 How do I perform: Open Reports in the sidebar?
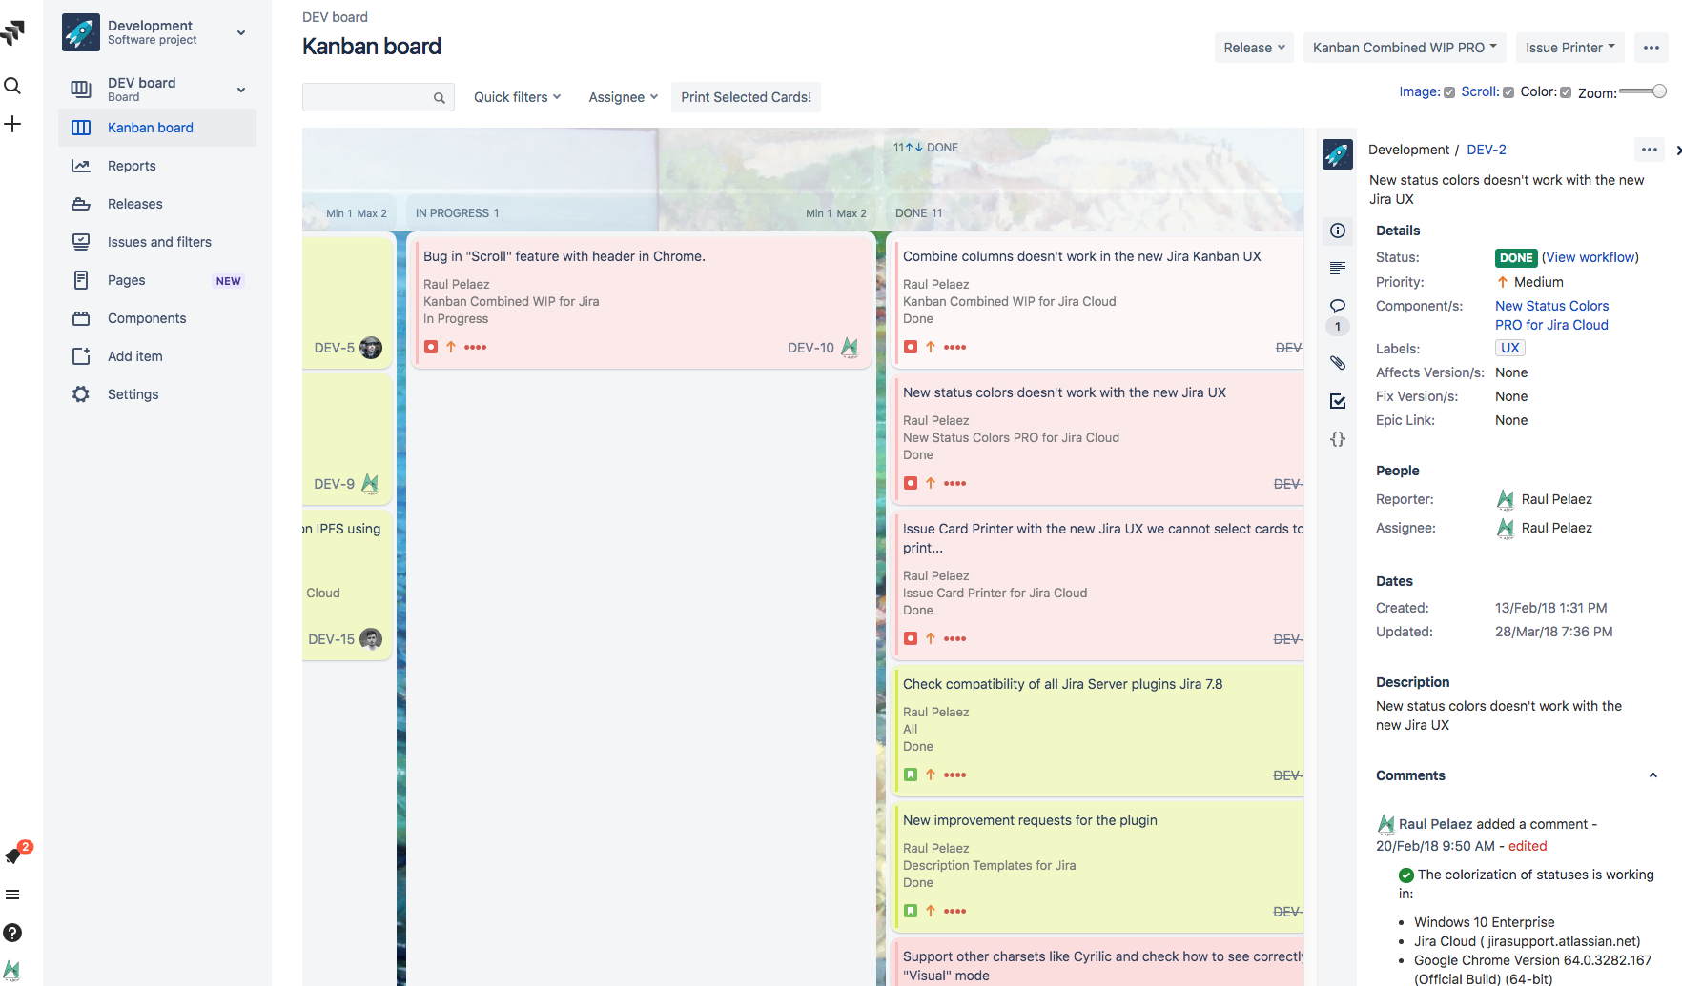point(132,166)
